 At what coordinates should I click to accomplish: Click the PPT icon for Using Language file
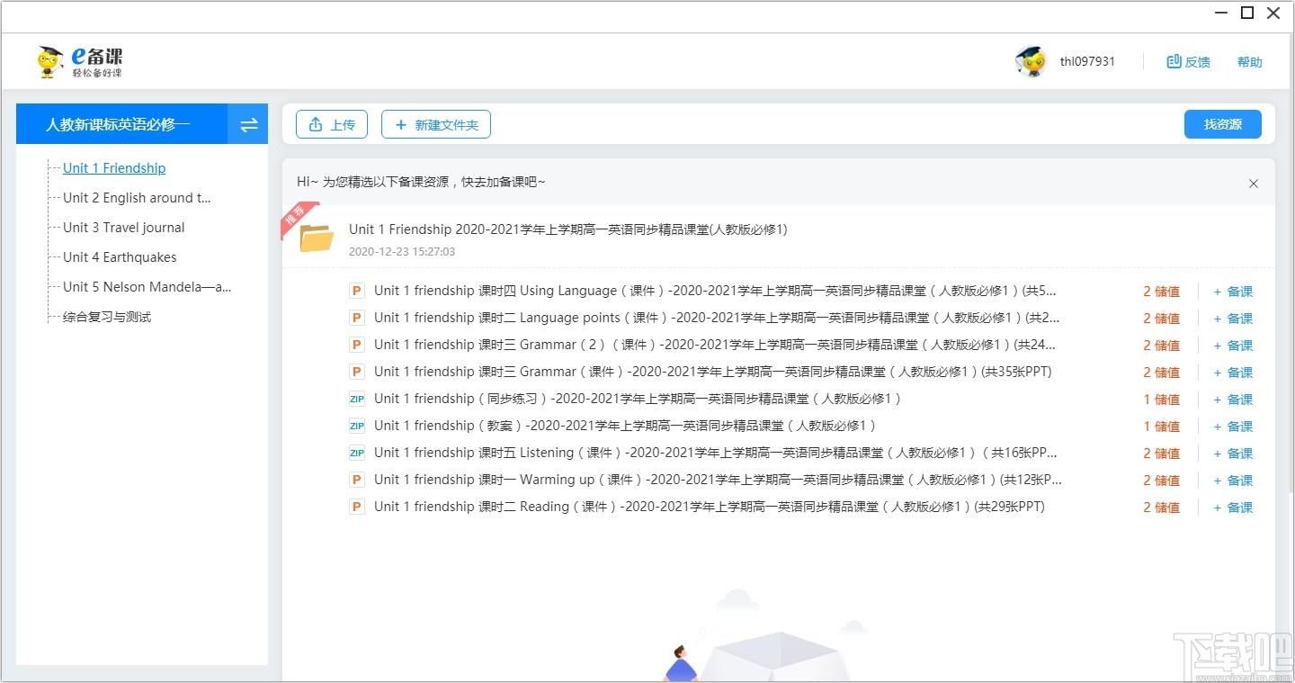pos(357,291)
